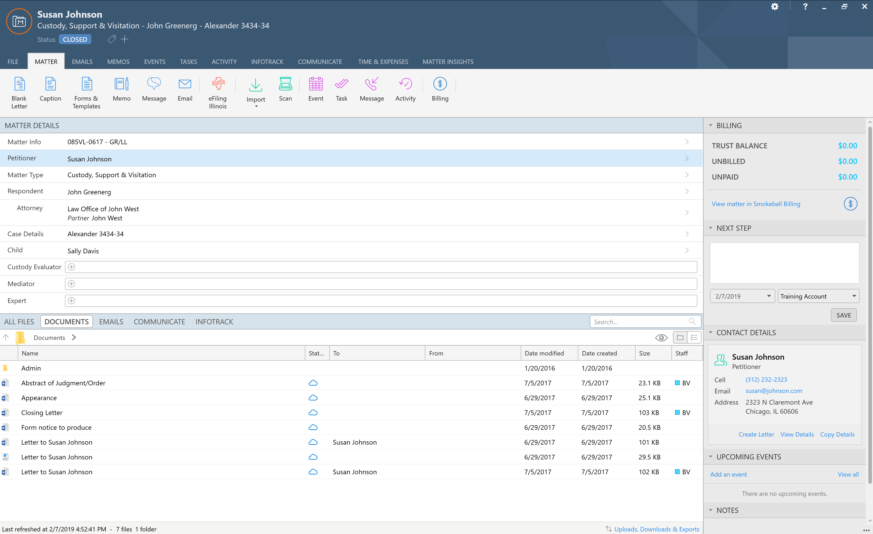Create a new Memo
The image size is (873, 534).
(122, 89)
